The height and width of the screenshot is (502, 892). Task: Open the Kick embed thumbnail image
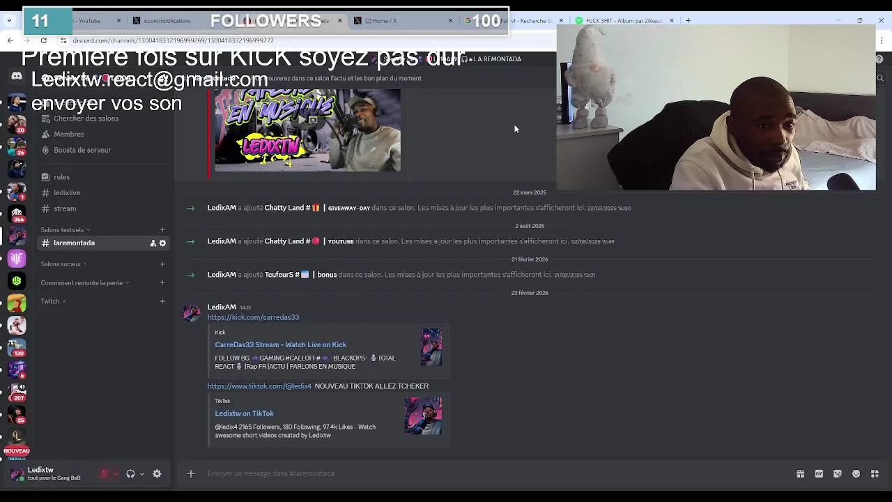click(431, 347)
